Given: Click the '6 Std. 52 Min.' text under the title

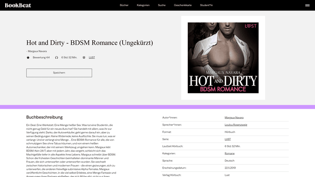Looking at the screenshot, I should coord(69,57).
